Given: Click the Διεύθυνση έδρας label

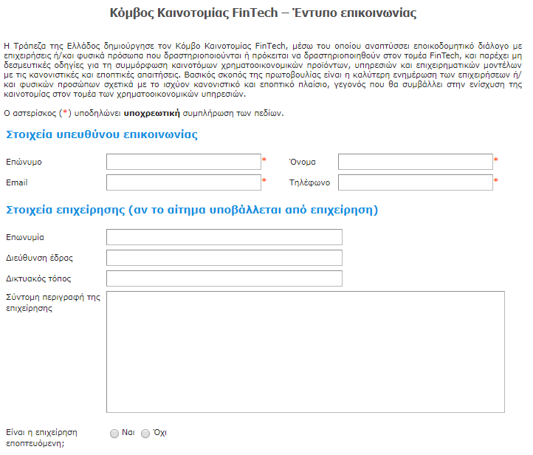Looking at the screenshot, I should point(39,258).
